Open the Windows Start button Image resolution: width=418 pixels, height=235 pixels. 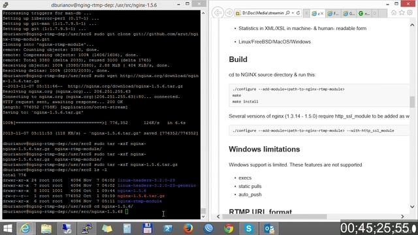coord(8,228)
